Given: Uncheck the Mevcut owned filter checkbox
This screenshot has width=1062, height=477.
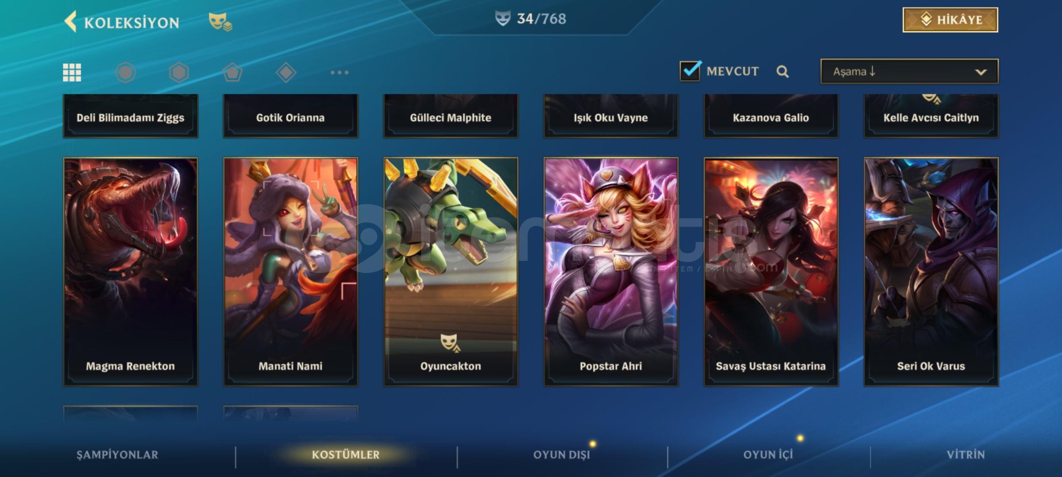Looking at the screenshot, I should point(690,71).
